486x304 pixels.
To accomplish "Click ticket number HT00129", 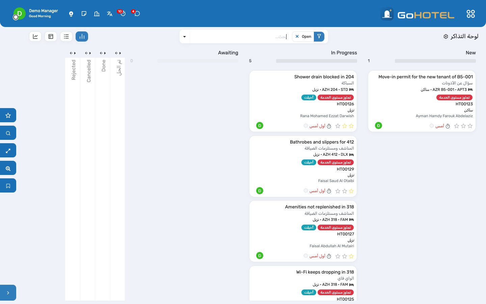I will [345, 169].
